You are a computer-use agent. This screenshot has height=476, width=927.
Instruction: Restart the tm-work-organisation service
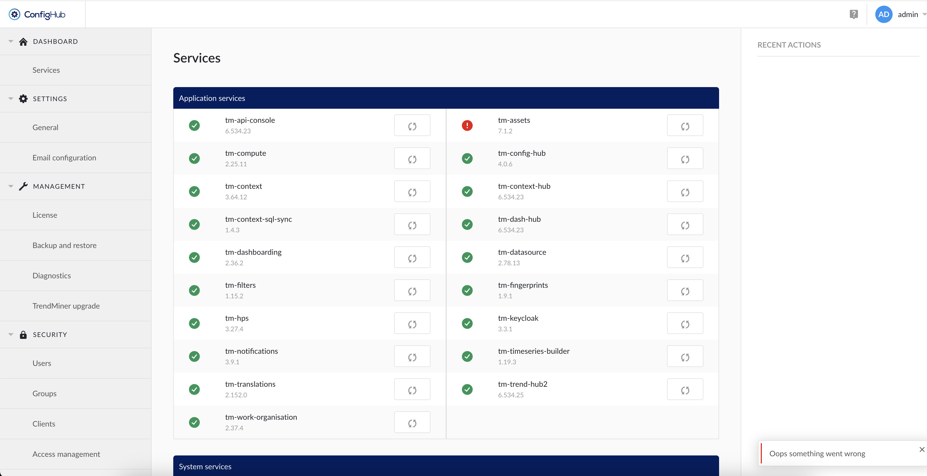click(412, 422)
